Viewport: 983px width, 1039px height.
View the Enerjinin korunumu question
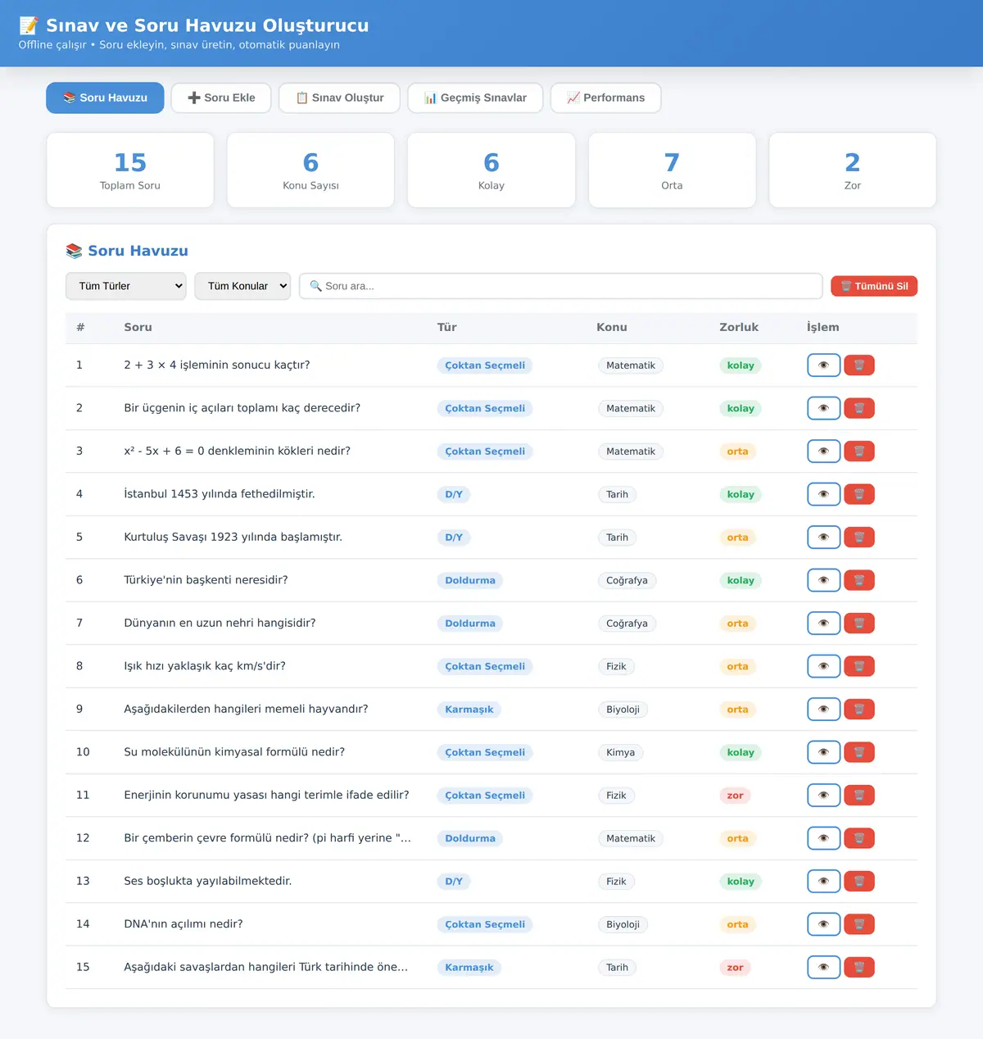[x=823, y=796]
